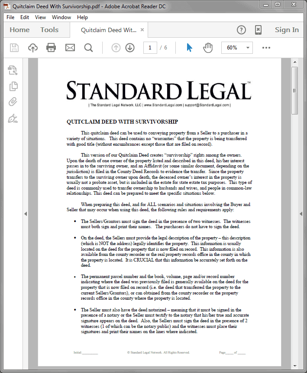The height and width of the screenshot is (373, 307).
Task: Minimize the Acrobat Reader window
Action: click(x=266, y=5)
